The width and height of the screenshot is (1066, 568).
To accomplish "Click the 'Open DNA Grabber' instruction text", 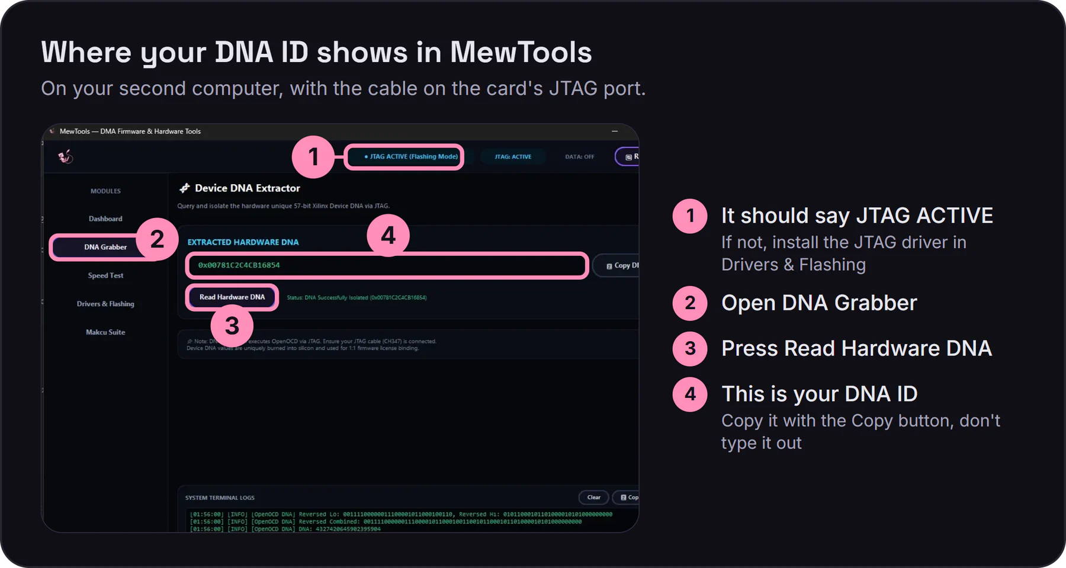I will [819, 303].
